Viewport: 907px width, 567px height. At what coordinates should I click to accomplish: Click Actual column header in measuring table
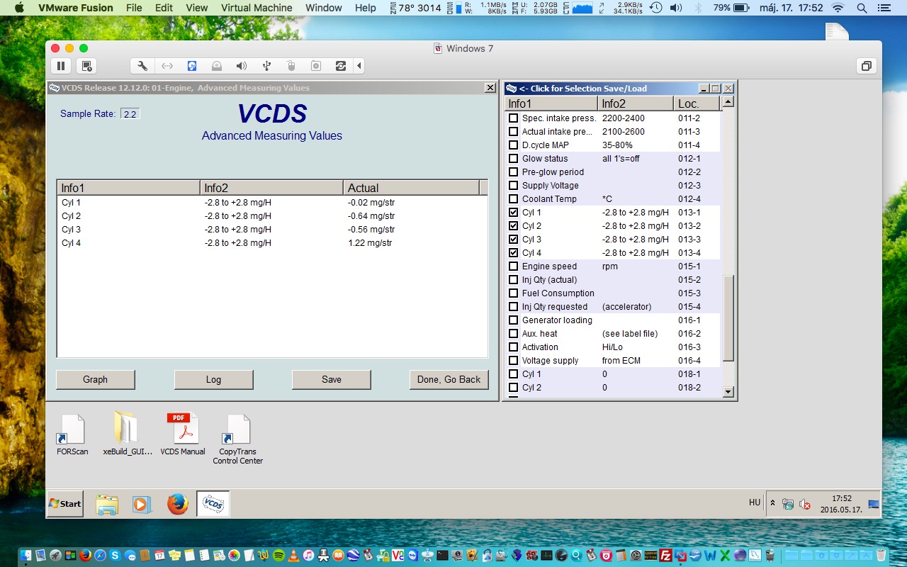coord(411,188)
